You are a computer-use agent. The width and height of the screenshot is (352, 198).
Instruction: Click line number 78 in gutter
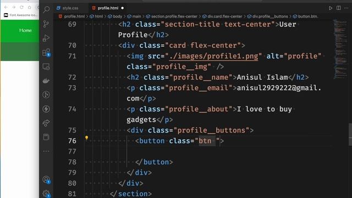[x=72, y=162]
